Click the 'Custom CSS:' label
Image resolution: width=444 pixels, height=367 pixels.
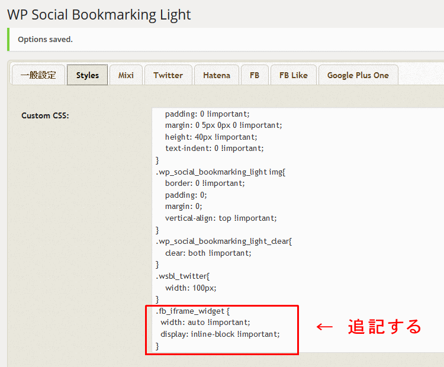tap(46, 115)
